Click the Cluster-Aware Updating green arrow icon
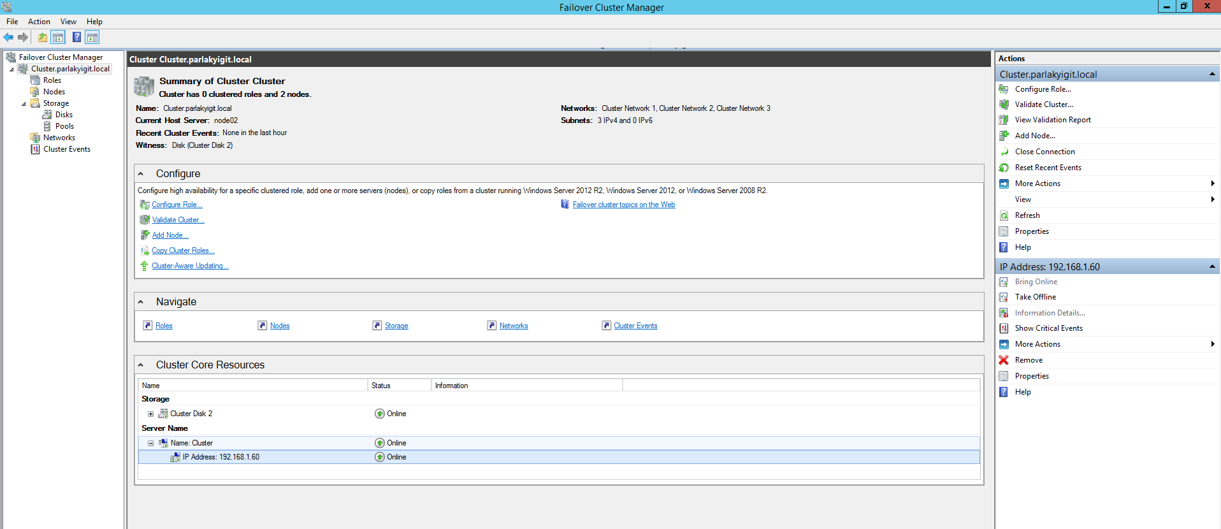This screenshot has height=529, width=1221. click(x=145, y=266)
